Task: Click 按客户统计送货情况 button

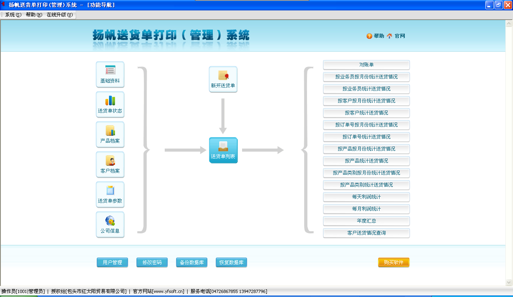Action: [x=366, y=113]
